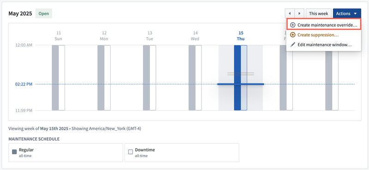The height and width of the screenshot is (170, 369).
Task: Click the next week arrow
Action: coord(299,13)
